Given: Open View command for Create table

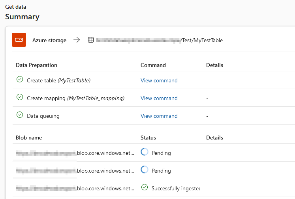Looking at the screenshot, I should tap(159, 80).
